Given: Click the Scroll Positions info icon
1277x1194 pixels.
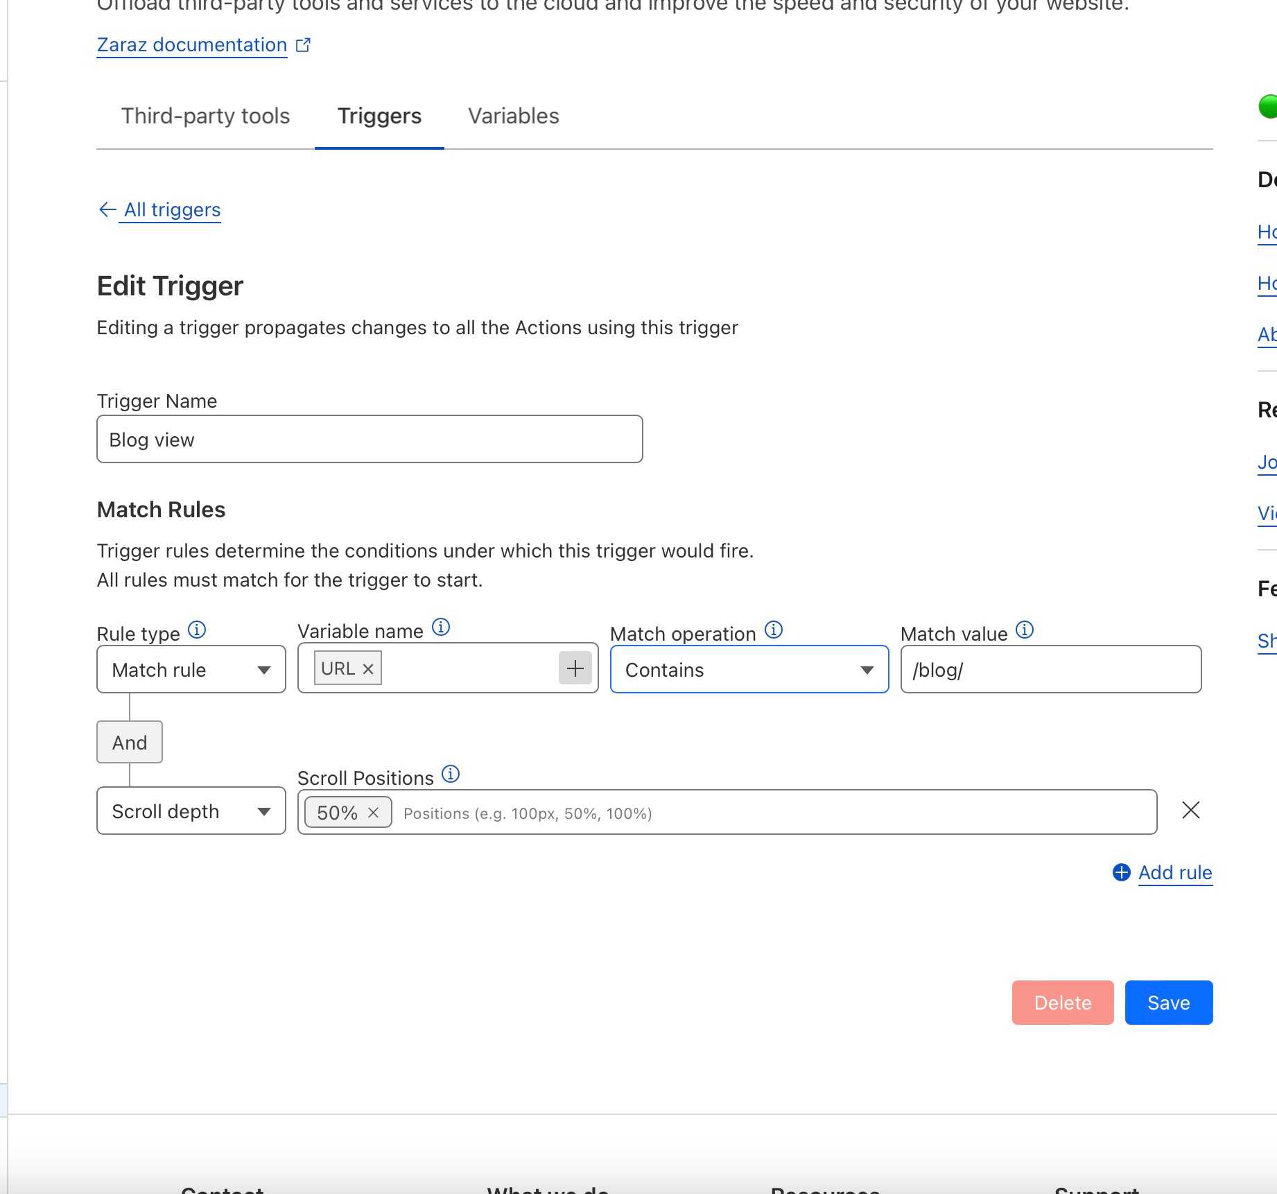Looking at the screenshot, I should pos(451,774).
